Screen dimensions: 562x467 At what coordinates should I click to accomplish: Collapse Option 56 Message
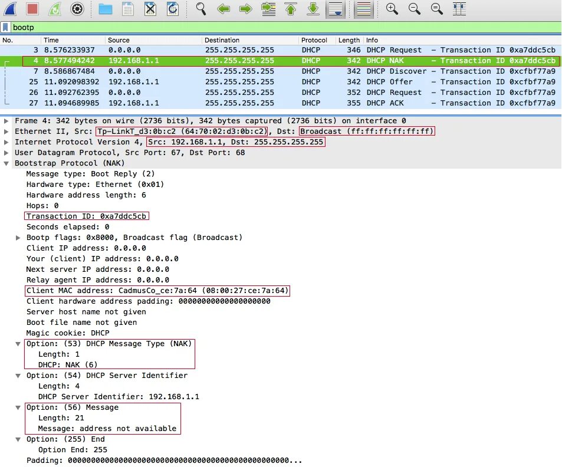click(18, 407)
